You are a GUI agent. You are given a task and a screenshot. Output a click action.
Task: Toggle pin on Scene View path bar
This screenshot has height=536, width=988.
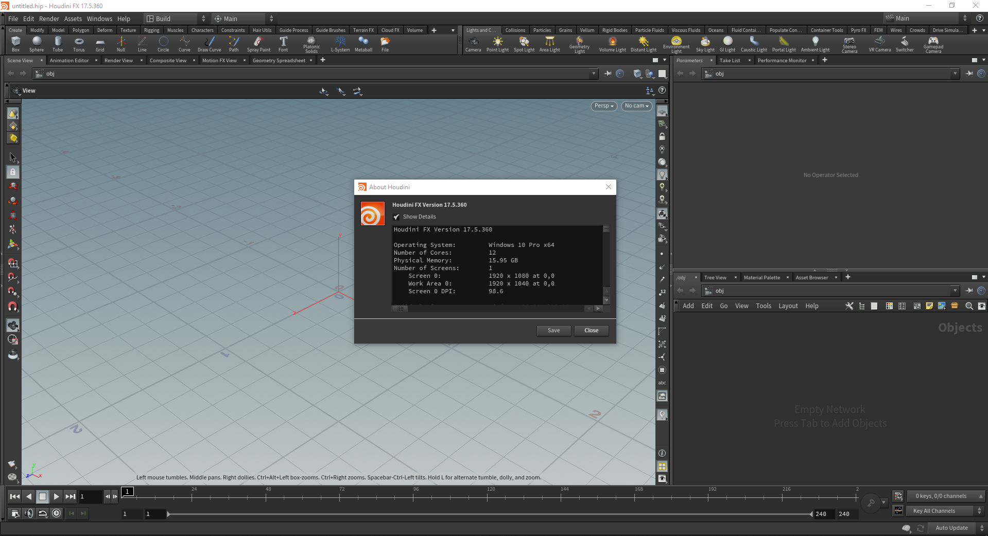[x=608, y=74]
